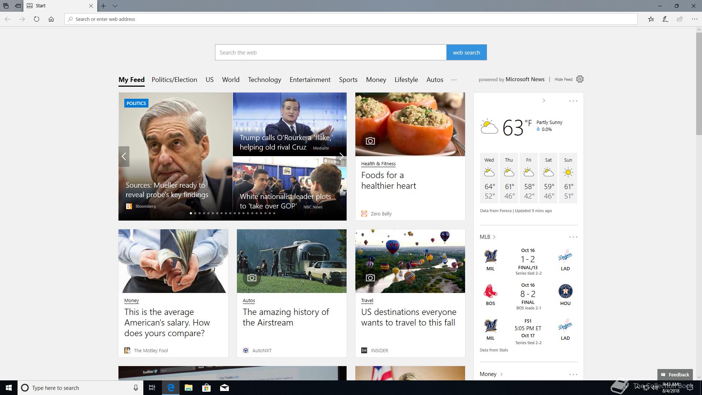Open the Windows Start menu
The height and width of the screenshot is (395, 702).
[9, 388]
